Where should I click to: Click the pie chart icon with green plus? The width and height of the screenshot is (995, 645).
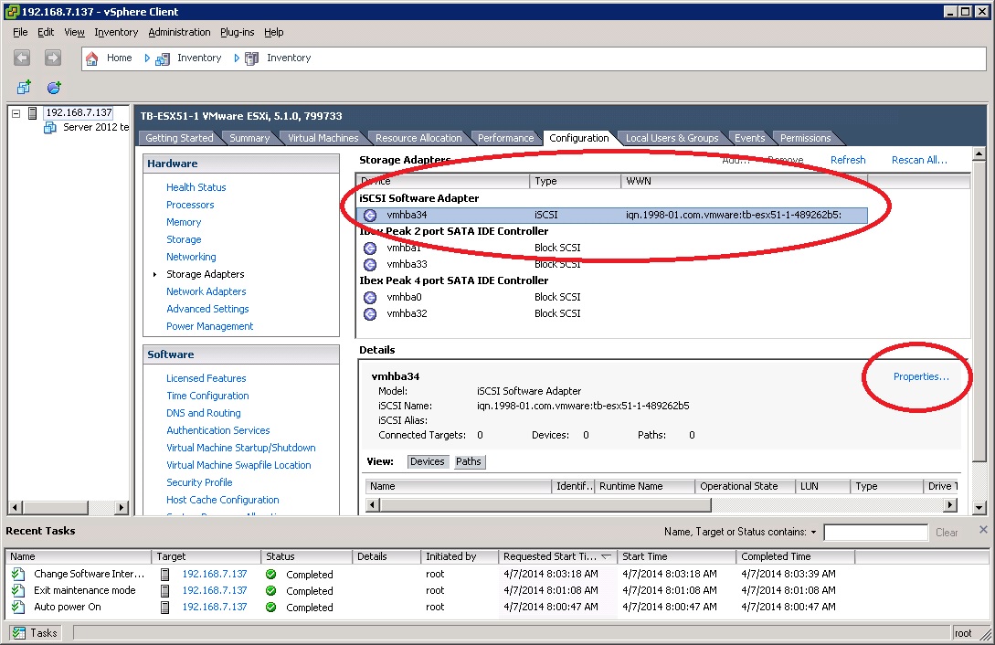click(x=52, y=87)
